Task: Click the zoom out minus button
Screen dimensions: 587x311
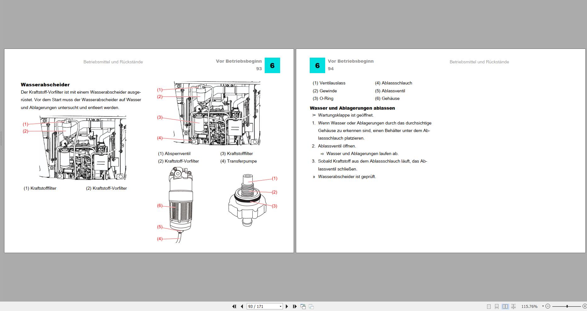Action: click(548, 306)
